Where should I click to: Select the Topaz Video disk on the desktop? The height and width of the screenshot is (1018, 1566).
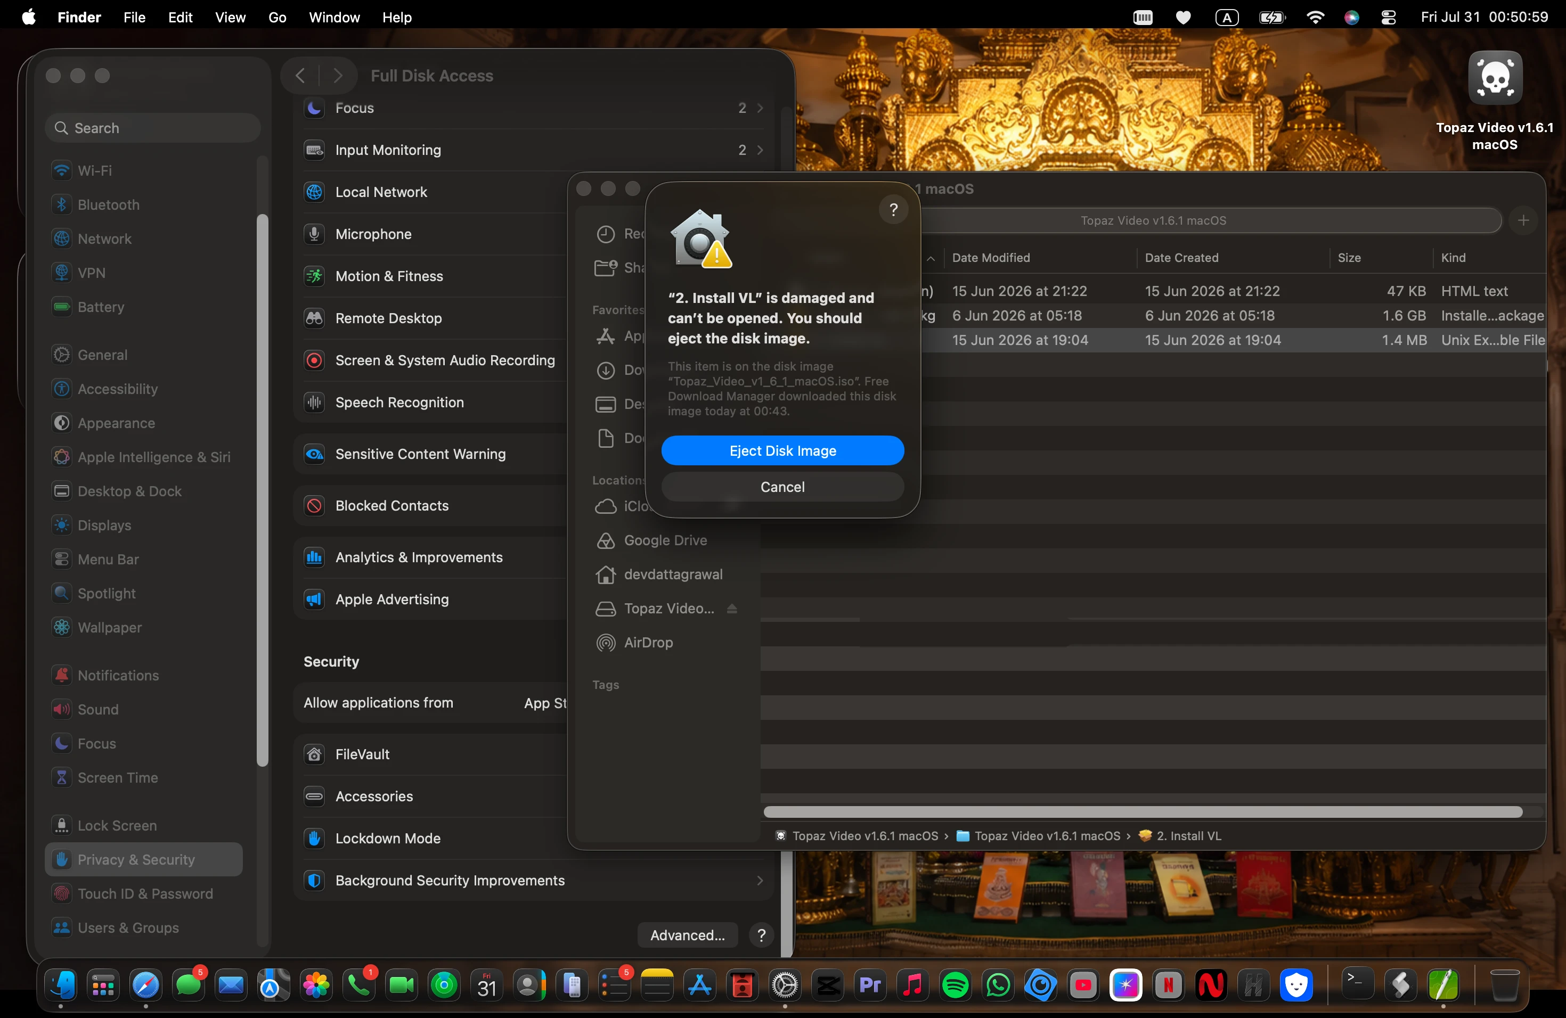tap(1495, 78)
